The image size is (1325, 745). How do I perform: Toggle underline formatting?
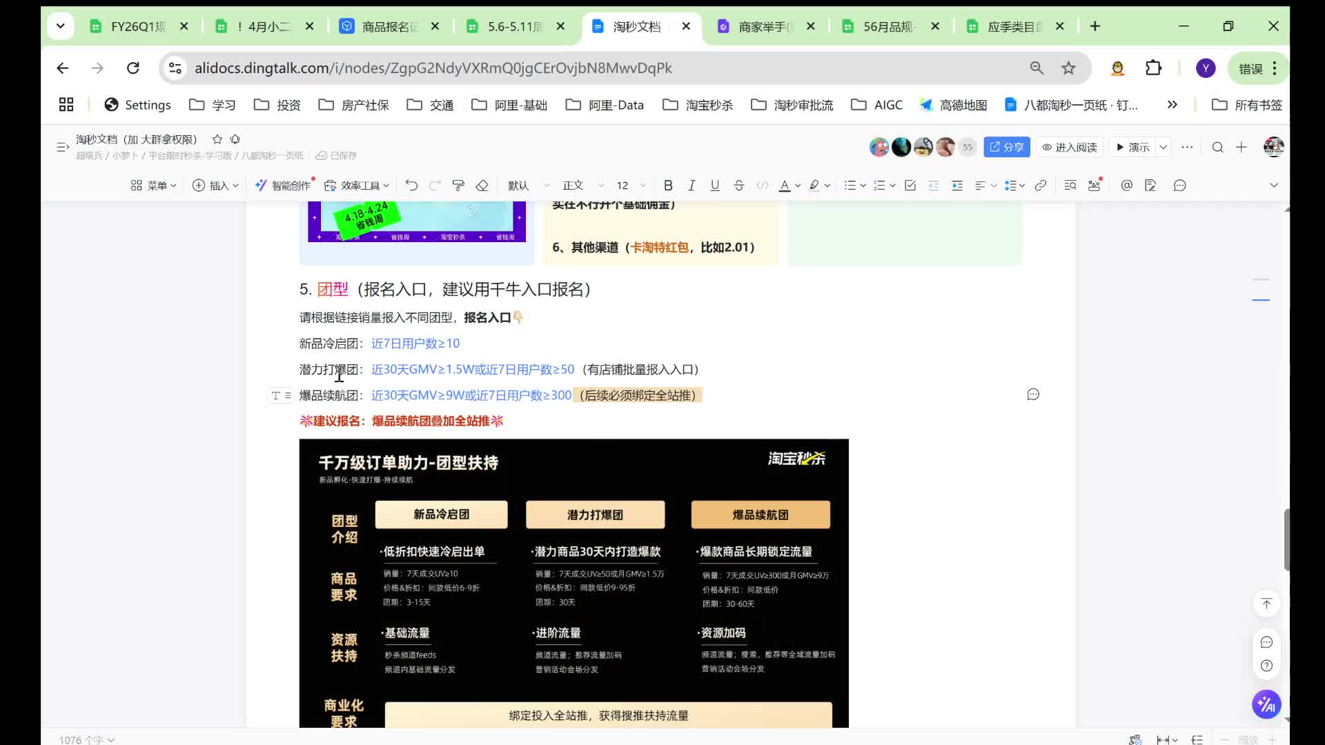tap(714, 185)
